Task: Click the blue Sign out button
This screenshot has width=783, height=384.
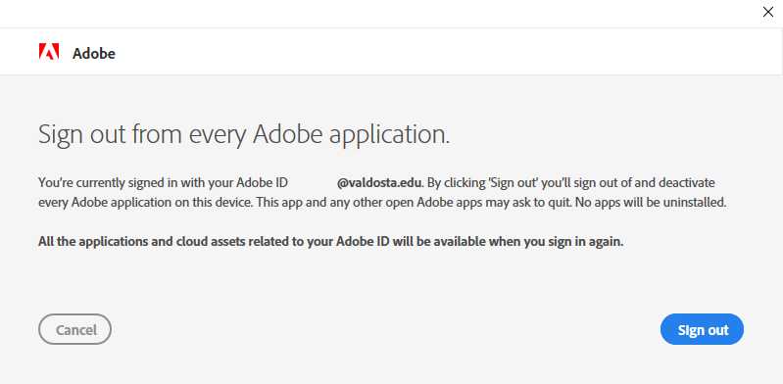Action: coord(702,329)
